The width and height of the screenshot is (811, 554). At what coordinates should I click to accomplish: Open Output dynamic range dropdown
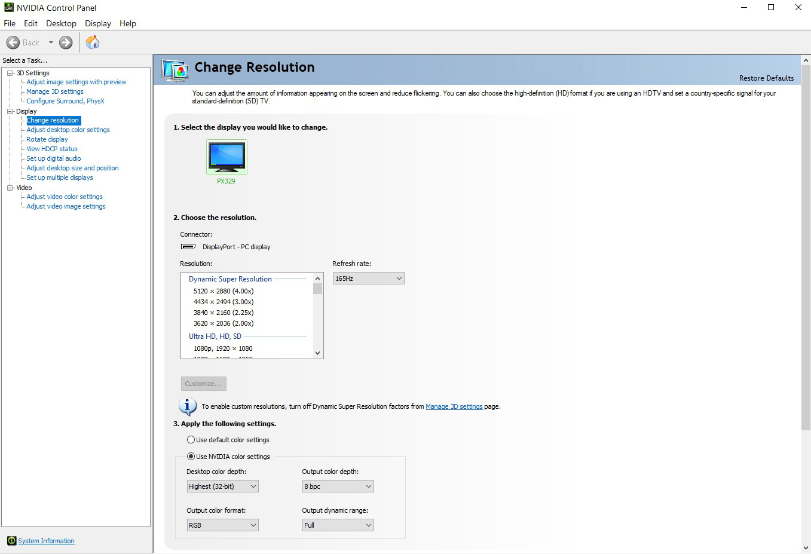click(x=338, y=525)
